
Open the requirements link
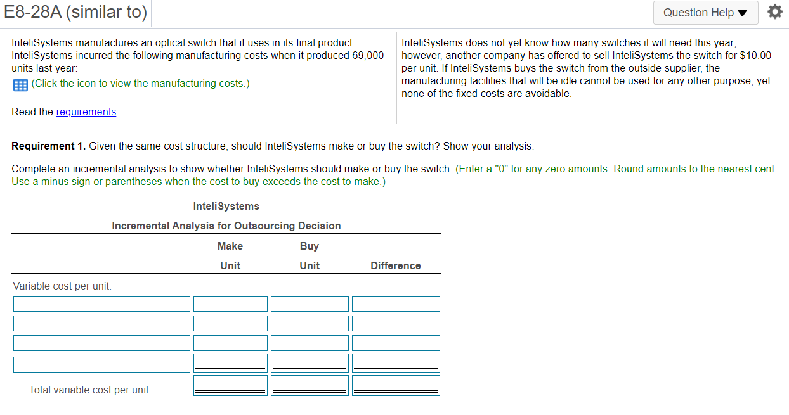[x=86, y=112]
